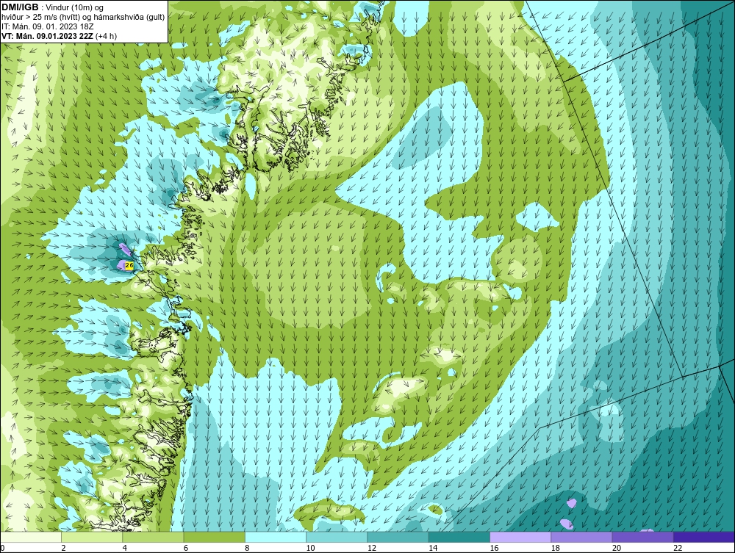
Task: Select the 16–18 m/s lavender swatch
Action: (520, 537)
